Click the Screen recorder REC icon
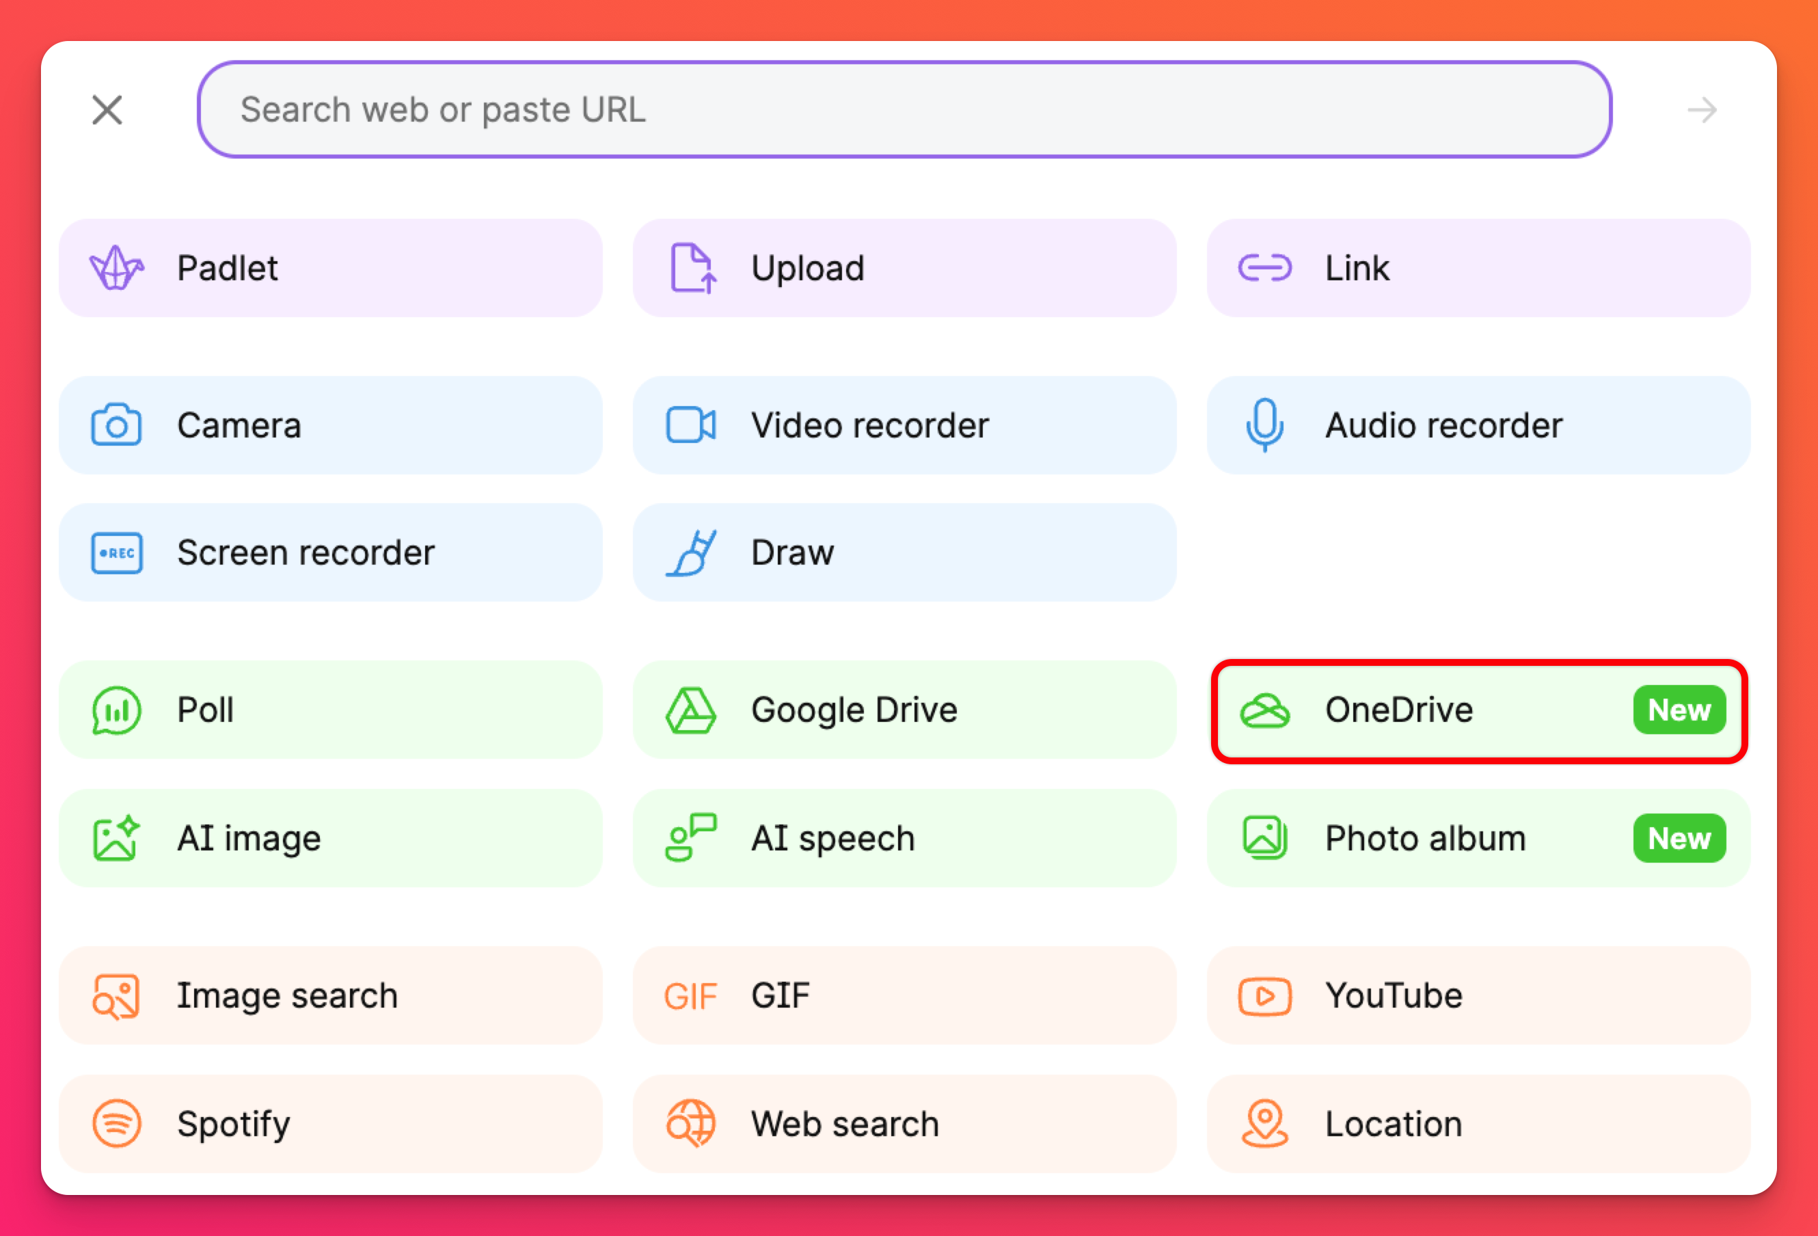This screenshot has width=1818, height=1236. pos(117,553)
